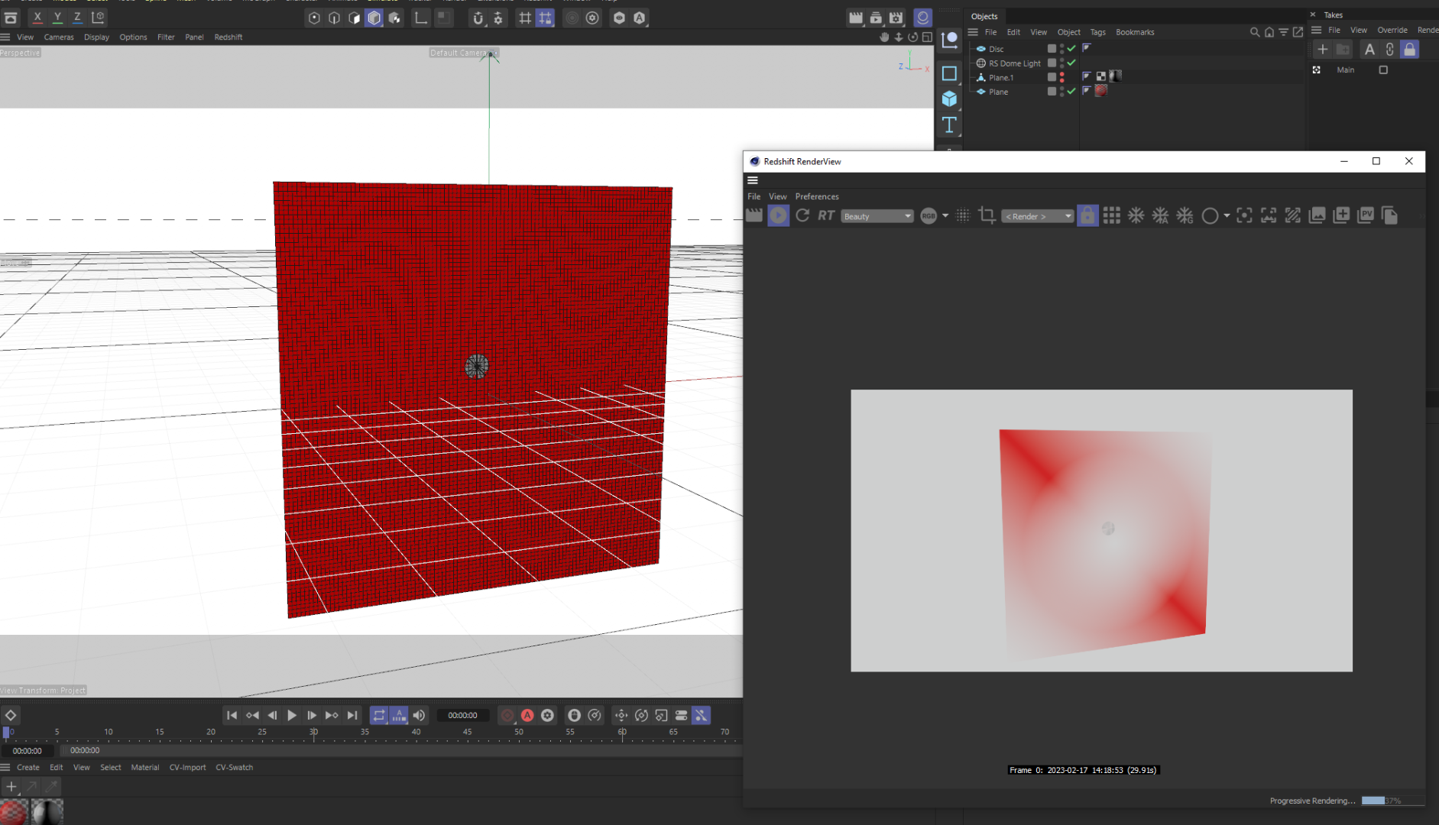
Task: Search objects with the magnifier icon
Action: [x=1255, y=32]
